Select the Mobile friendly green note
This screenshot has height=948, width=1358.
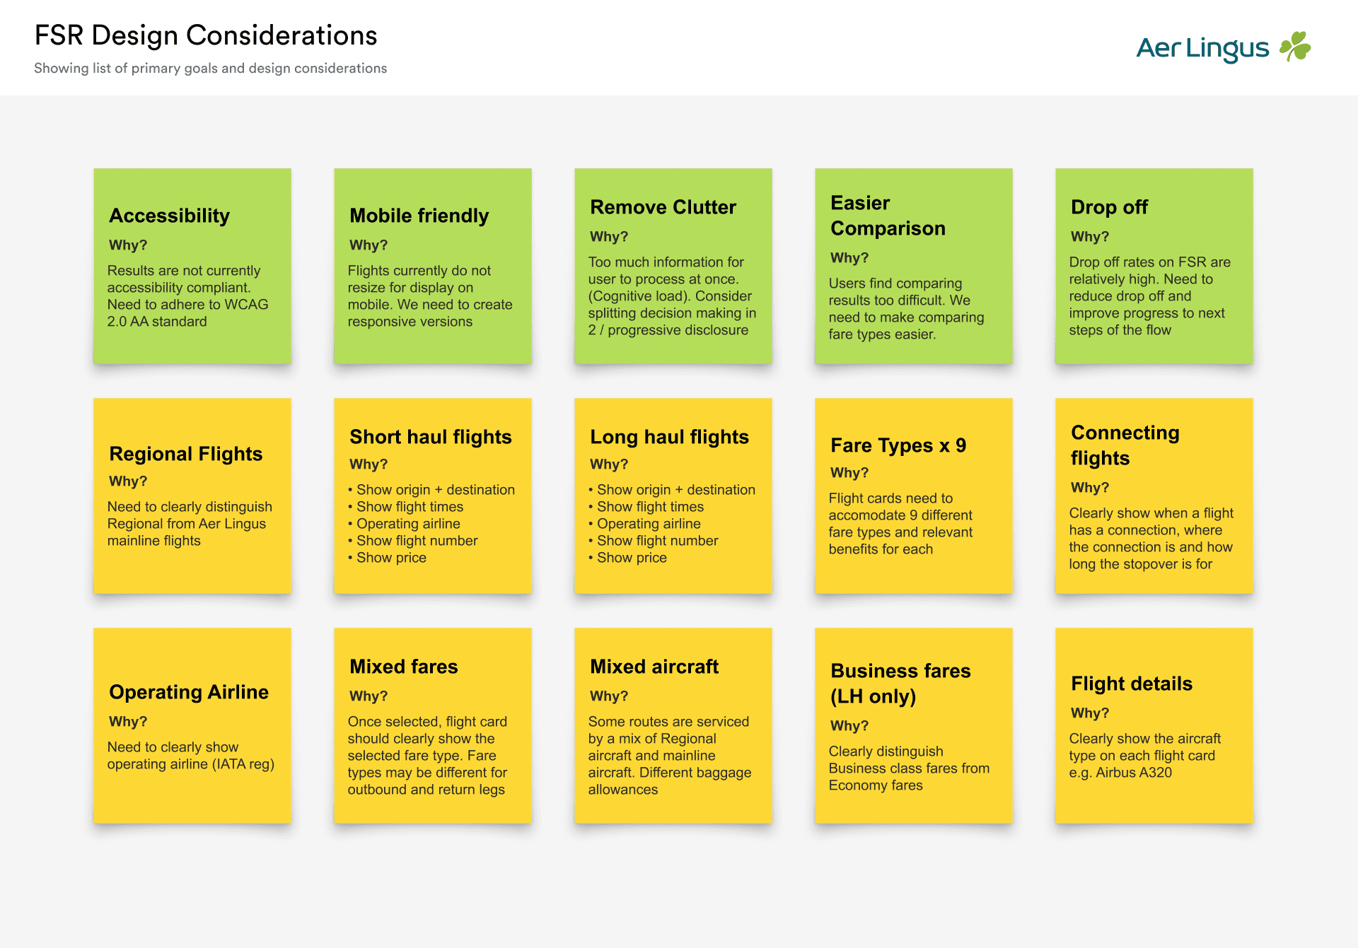click(x=432, y=266)
